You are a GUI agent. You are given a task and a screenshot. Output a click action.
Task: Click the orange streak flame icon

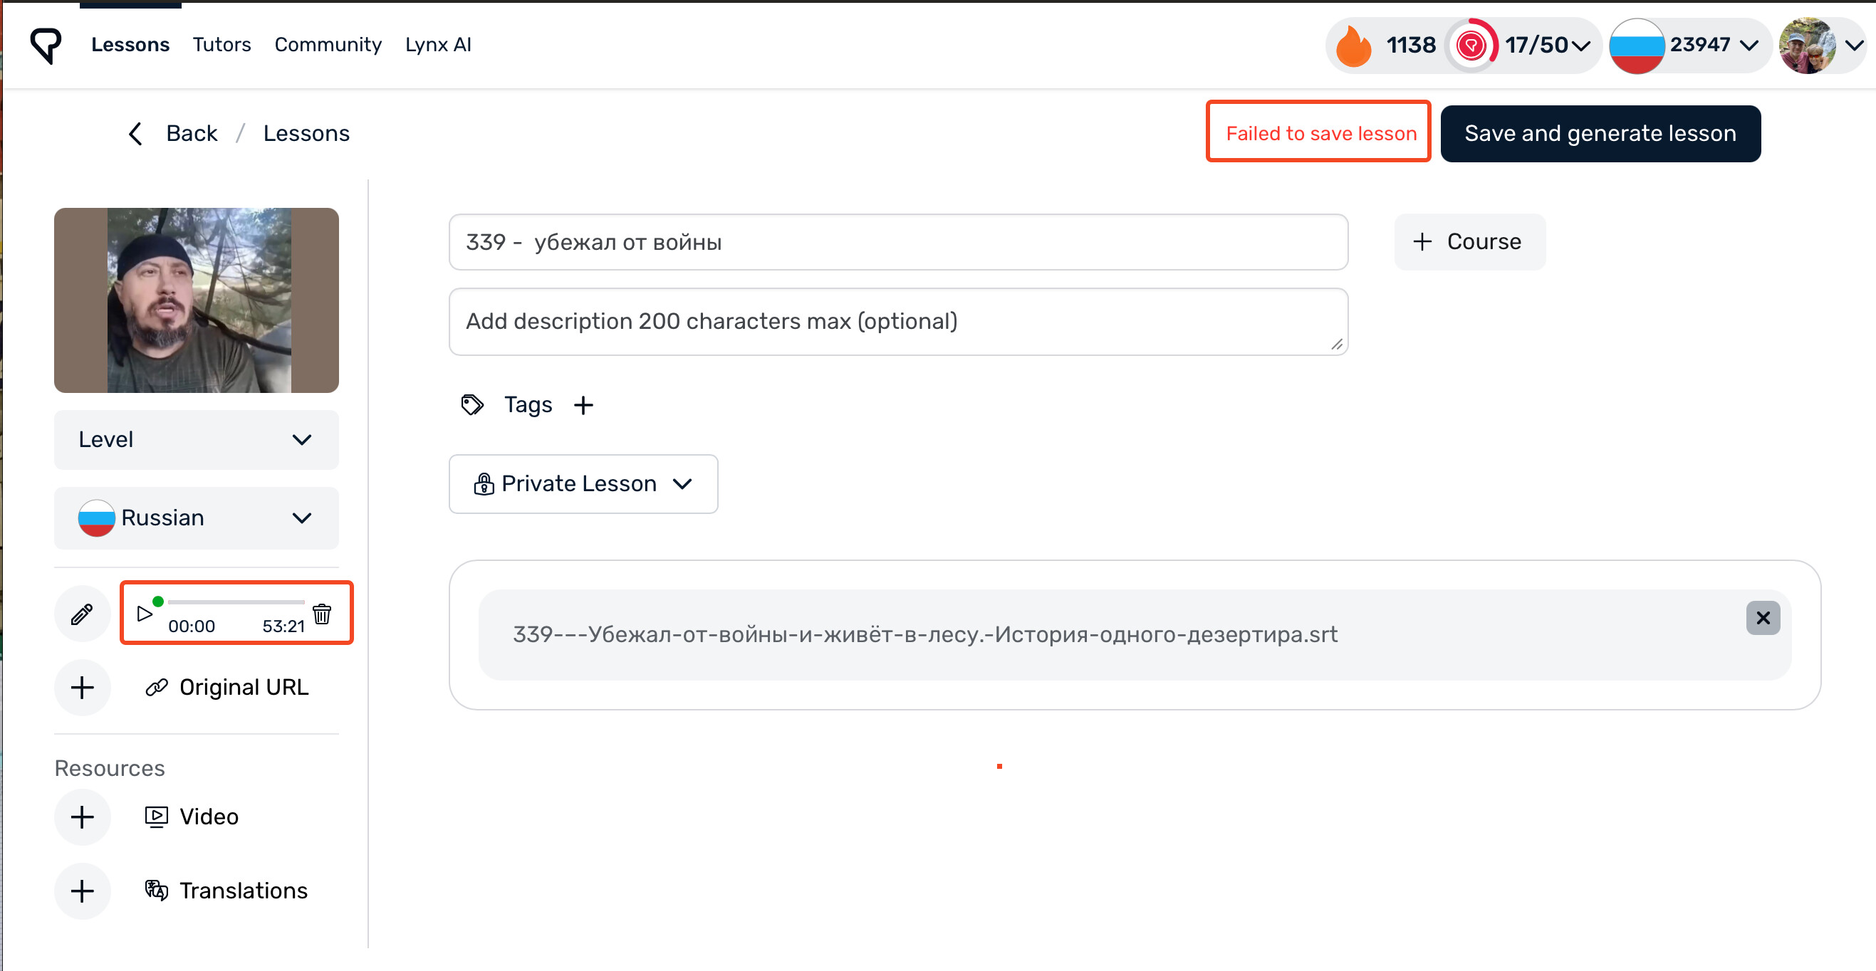(x=1354, y=46)
